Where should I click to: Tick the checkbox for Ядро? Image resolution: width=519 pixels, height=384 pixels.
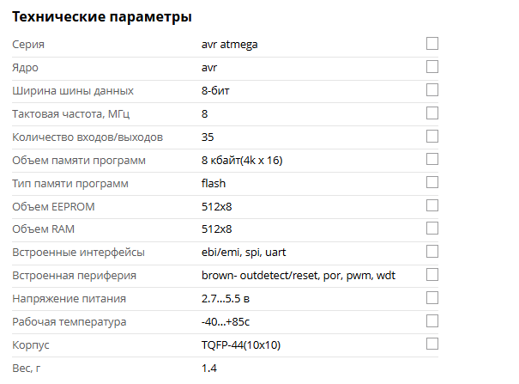pyautogui.click(x=432, y=66)
